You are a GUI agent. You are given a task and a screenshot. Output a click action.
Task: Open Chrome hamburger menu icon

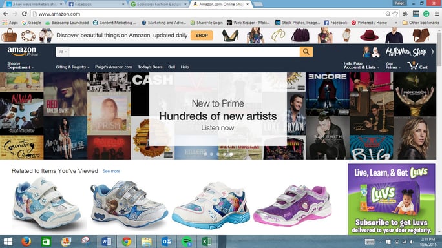[437, 14]
